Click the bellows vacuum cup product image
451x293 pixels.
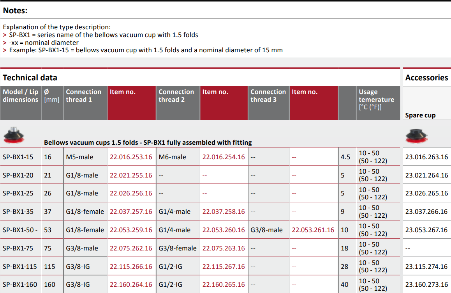coord(14,135)
